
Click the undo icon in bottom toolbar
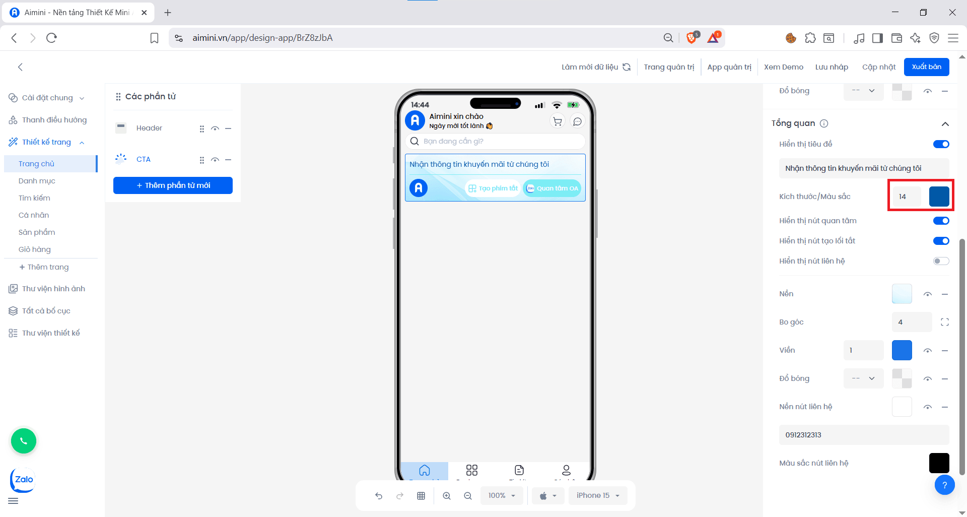378,495
